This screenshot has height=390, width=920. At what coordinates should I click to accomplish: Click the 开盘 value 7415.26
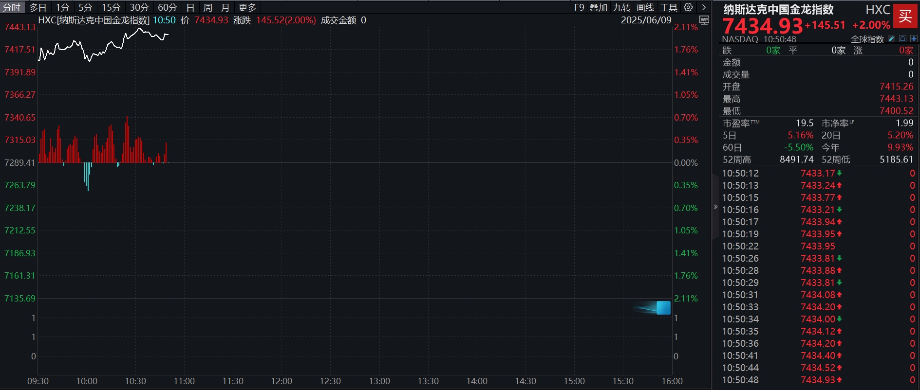point(896,87)
